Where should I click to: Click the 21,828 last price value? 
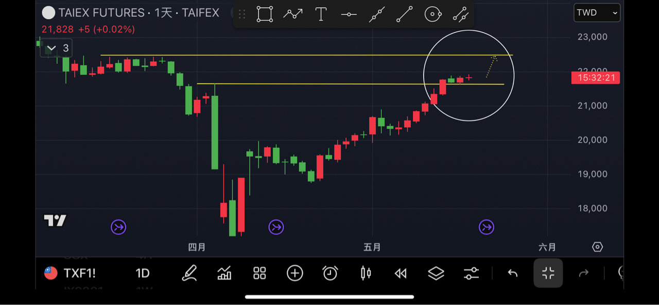58,29
